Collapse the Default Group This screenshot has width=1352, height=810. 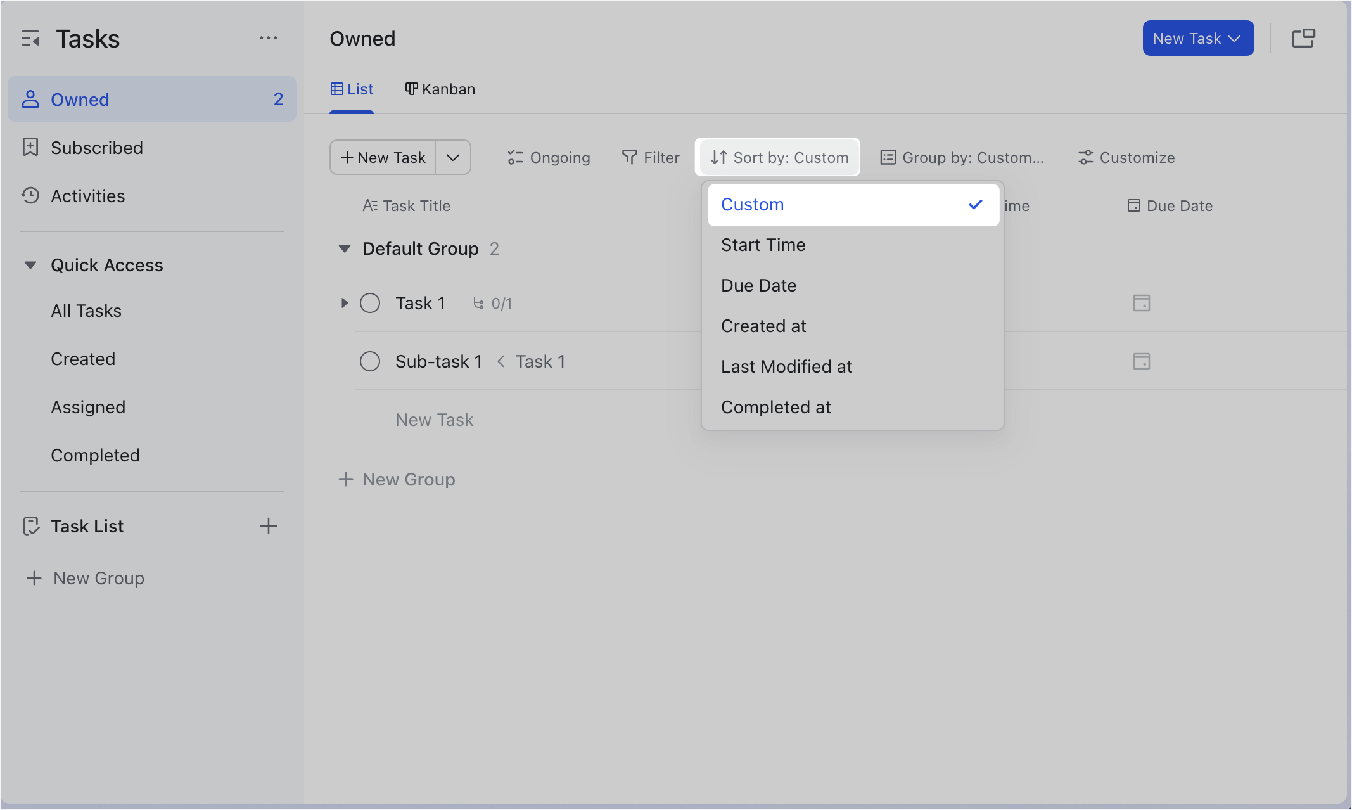pos(345,248)
